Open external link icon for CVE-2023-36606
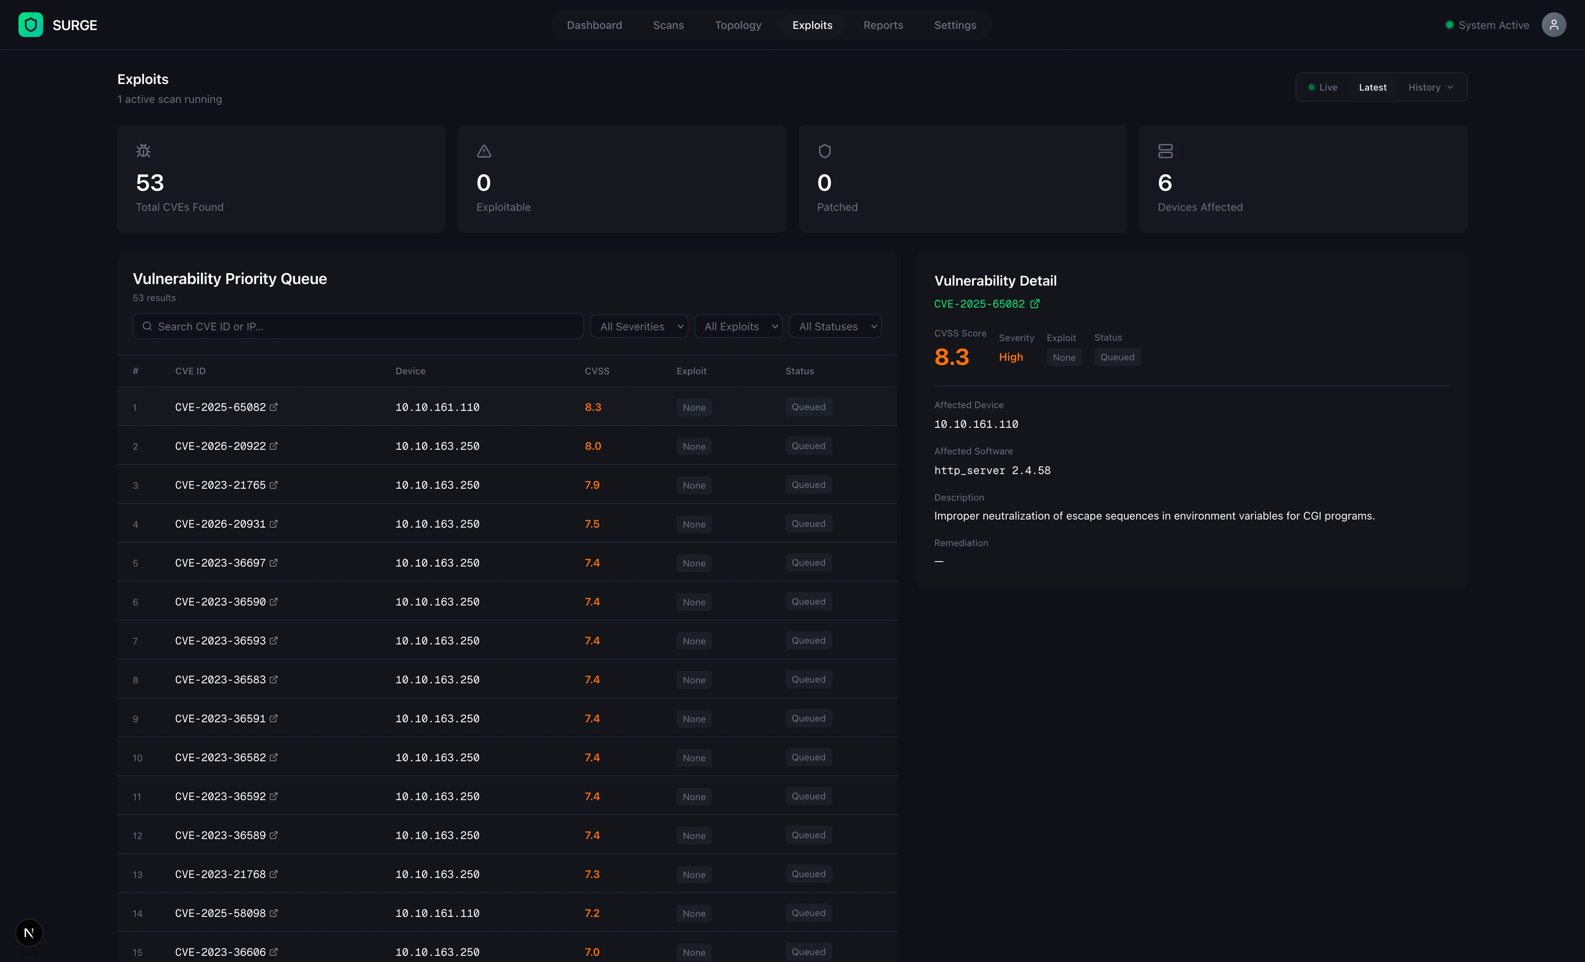The width and height of the screenshot is (1585, 962). 273,952
